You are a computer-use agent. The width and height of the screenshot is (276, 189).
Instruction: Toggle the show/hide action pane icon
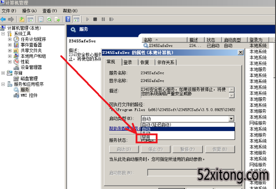click(x=77, y=19)
